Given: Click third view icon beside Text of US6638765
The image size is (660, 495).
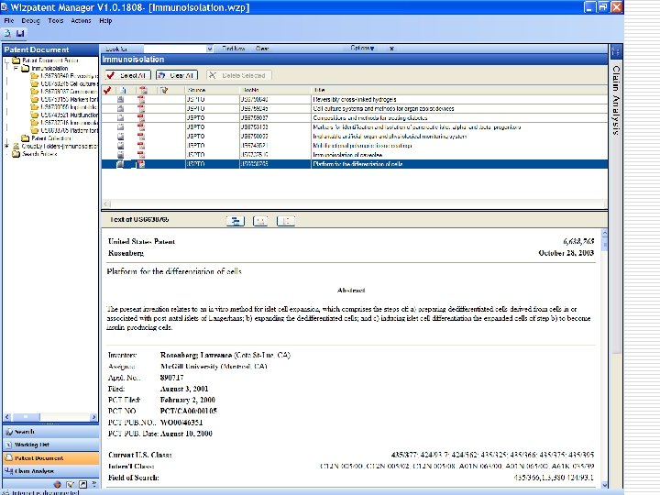Looking at the screenshot, I should (286, 221).
